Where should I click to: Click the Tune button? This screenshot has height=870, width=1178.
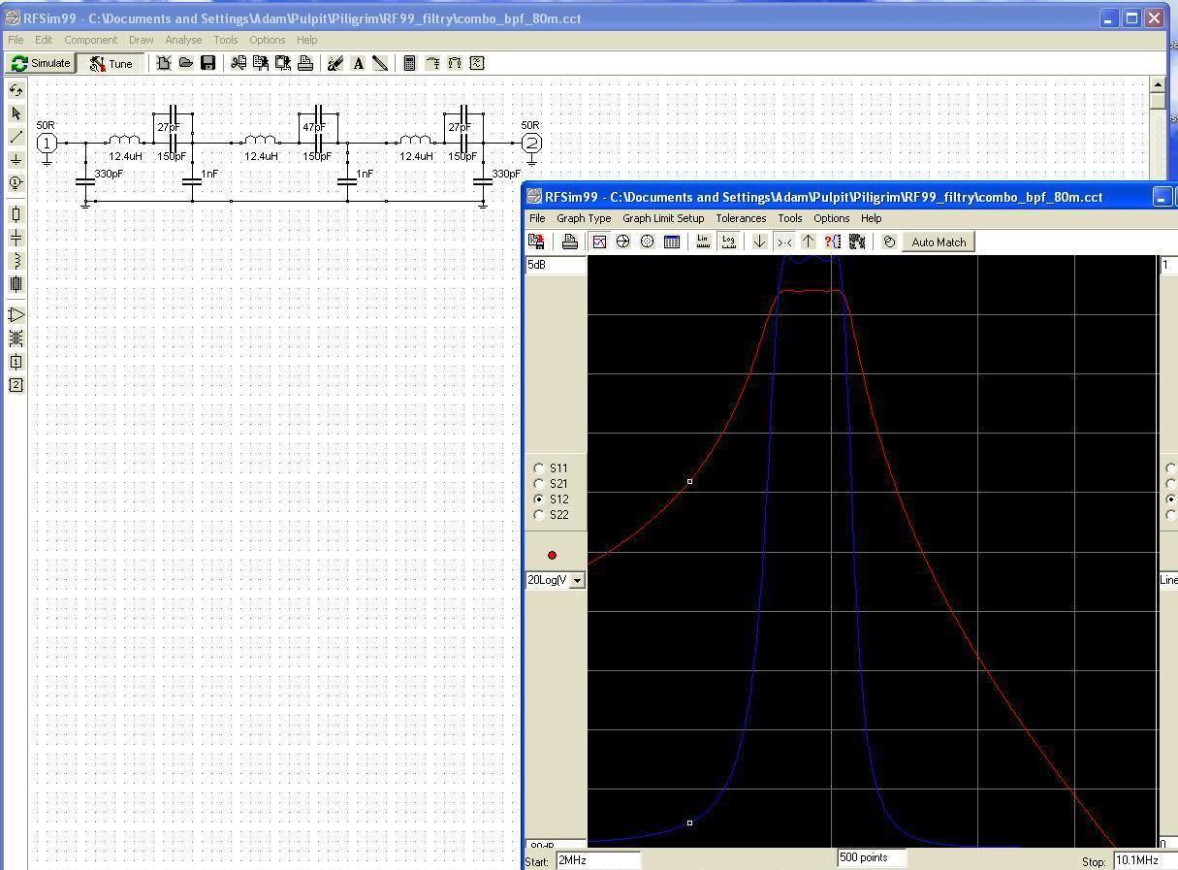111,63
